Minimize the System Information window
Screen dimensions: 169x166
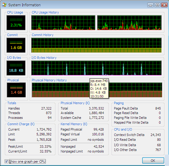(150, 5)
